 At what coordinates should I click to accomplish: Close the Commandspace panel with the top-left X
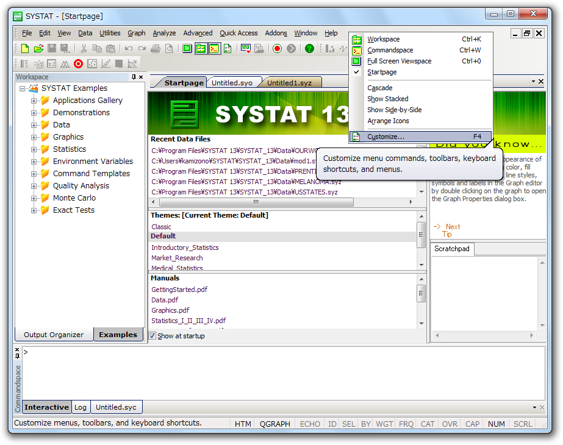pyautogui.click(x=17, y=349)
